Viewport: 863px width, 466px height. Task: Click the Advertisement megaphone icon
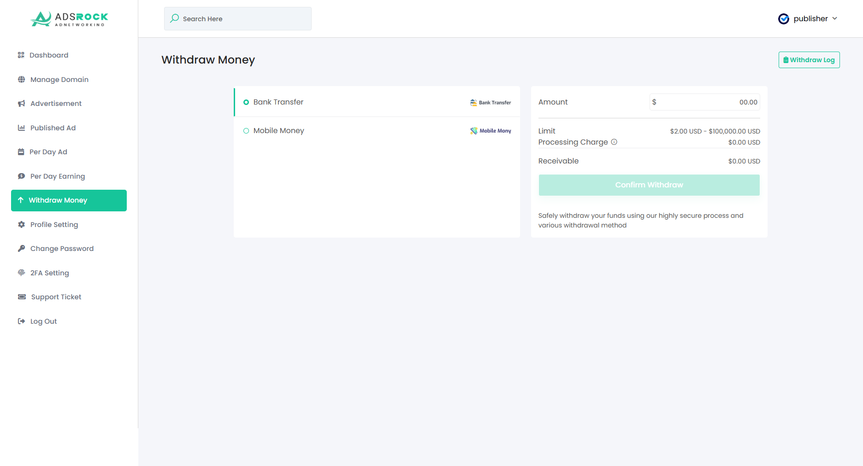(x=21, y=104)
